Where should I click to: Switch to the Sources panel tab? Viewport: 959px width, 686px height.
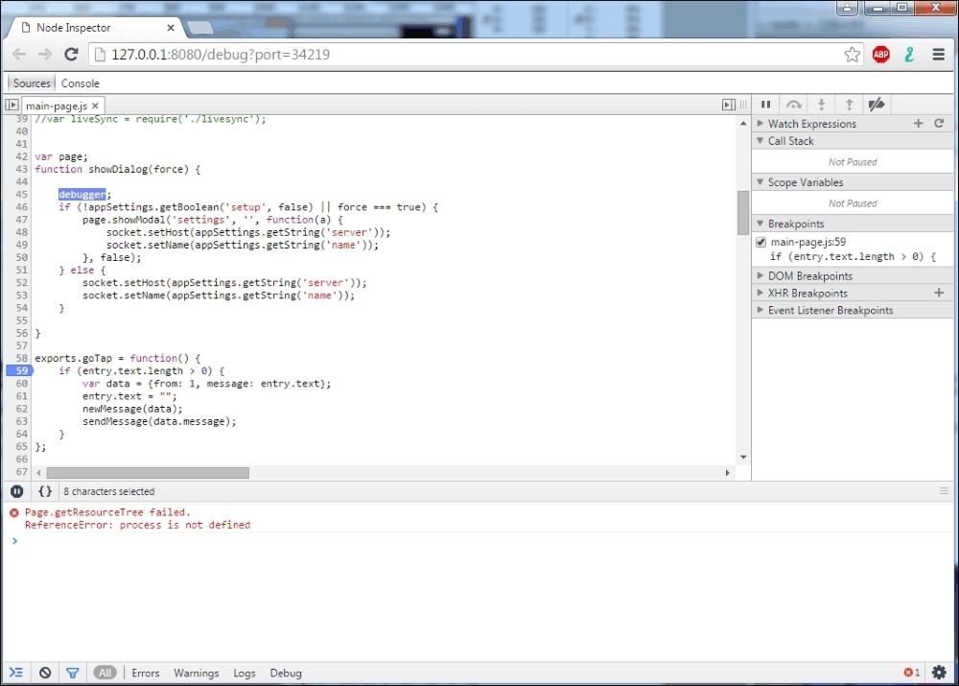[x=32, y=83]
